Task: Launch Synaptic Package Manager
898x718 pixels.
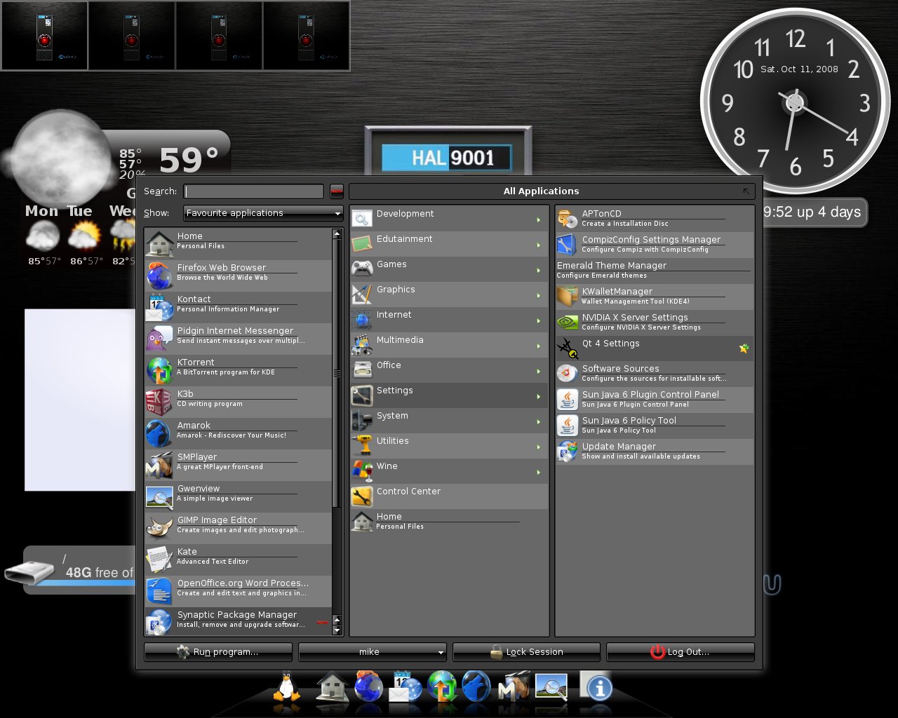Action: coord(238,622)
